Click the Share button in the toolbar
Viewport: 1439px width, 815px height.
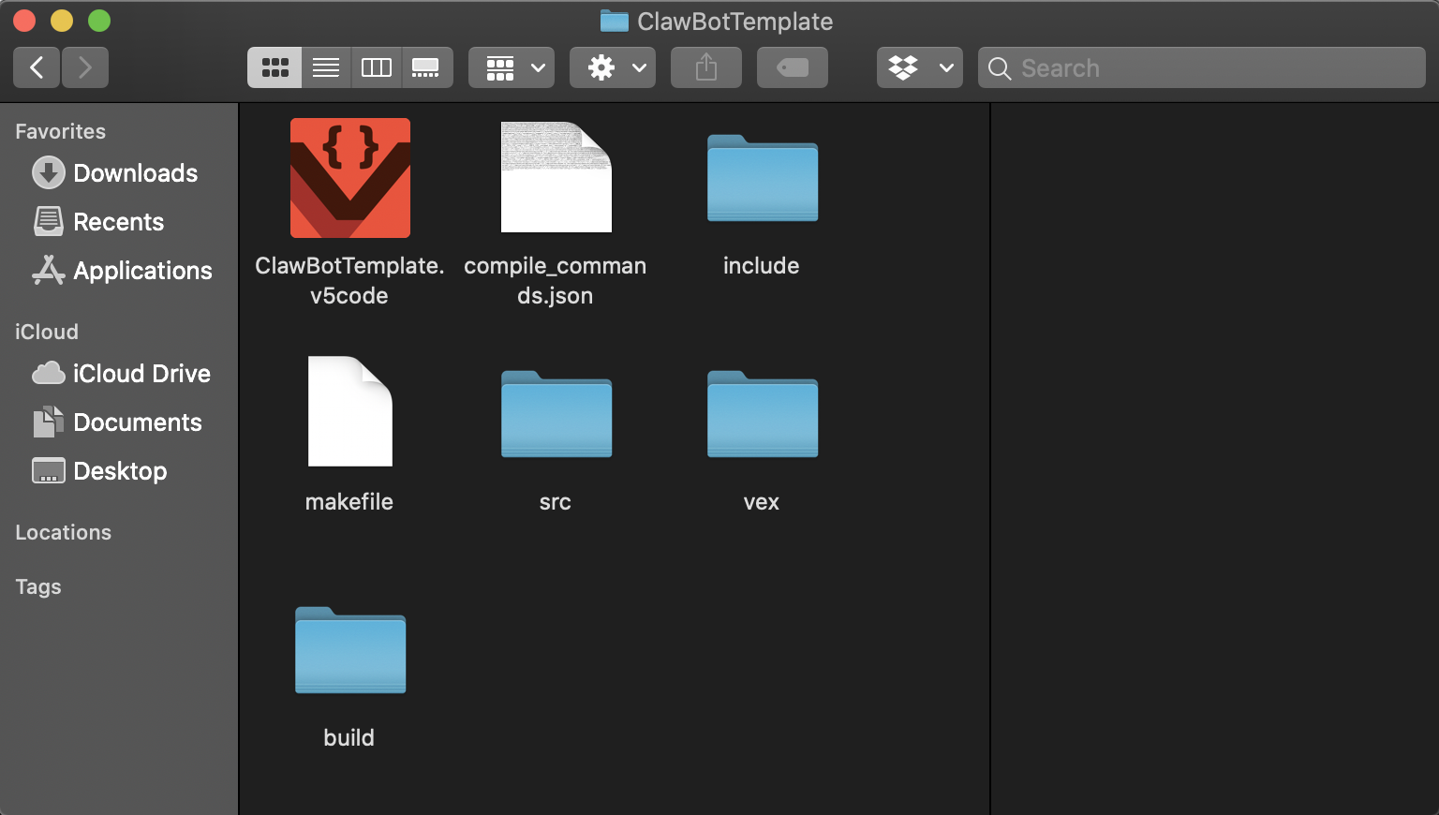pos(705,67)
